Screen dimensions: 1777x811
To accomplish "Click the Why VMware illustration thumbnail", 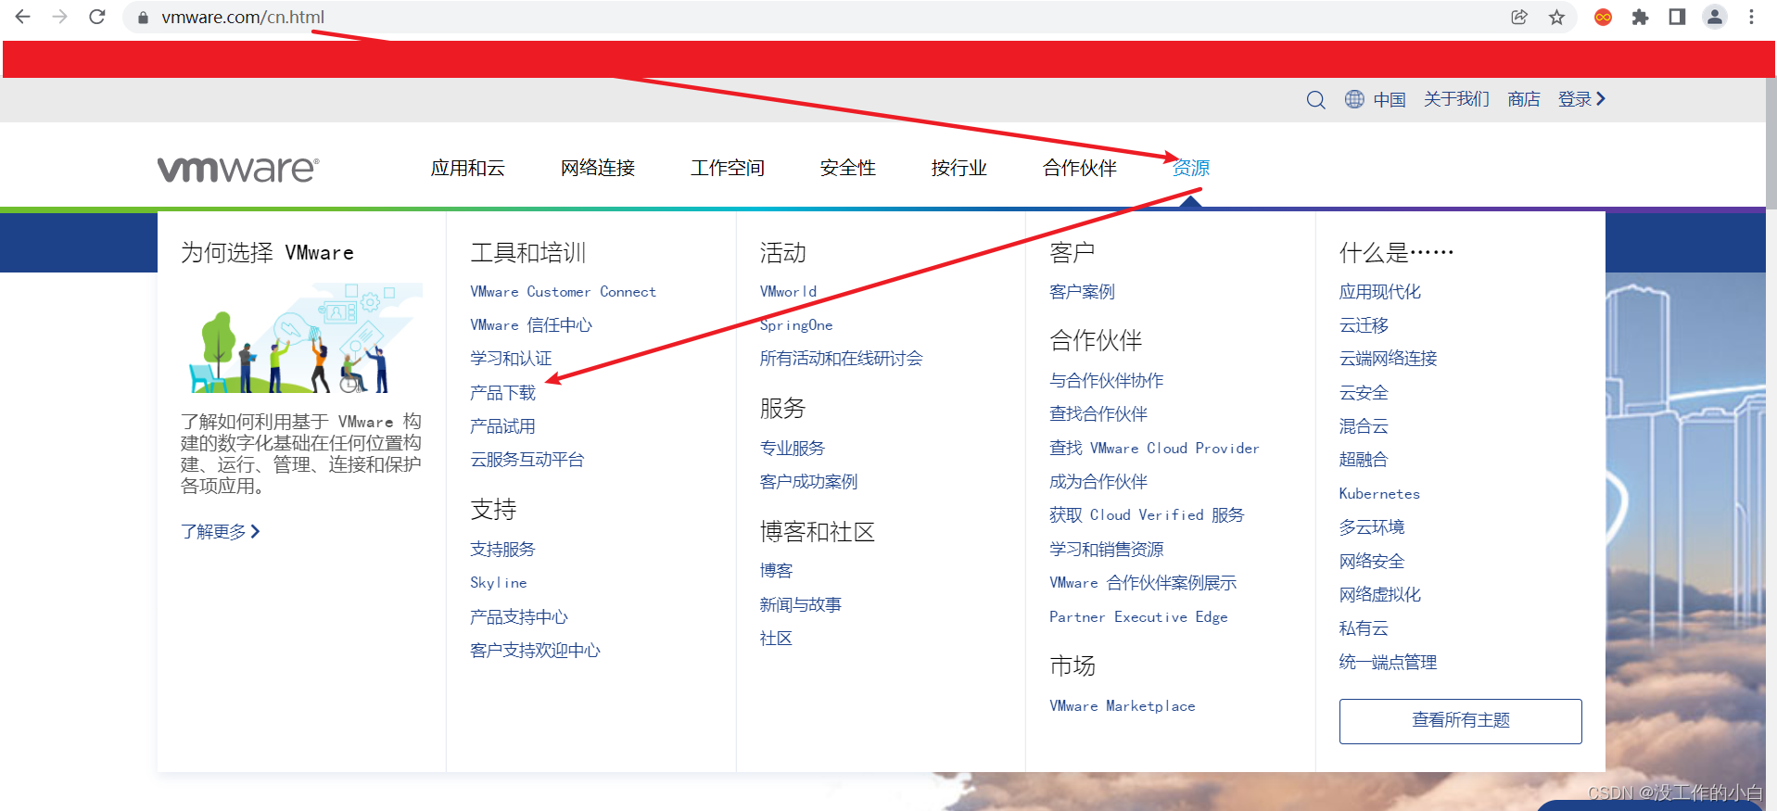I will click(302, 338).
